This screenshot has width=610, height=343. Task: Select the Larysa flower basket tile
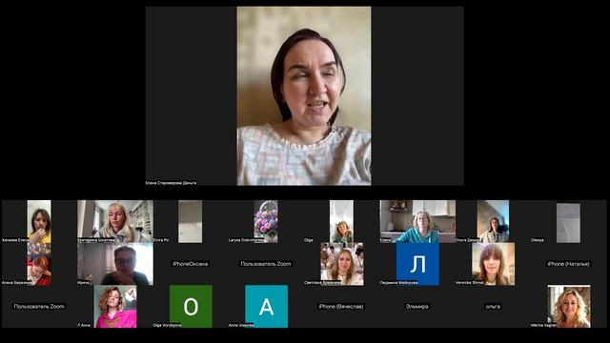266,221
